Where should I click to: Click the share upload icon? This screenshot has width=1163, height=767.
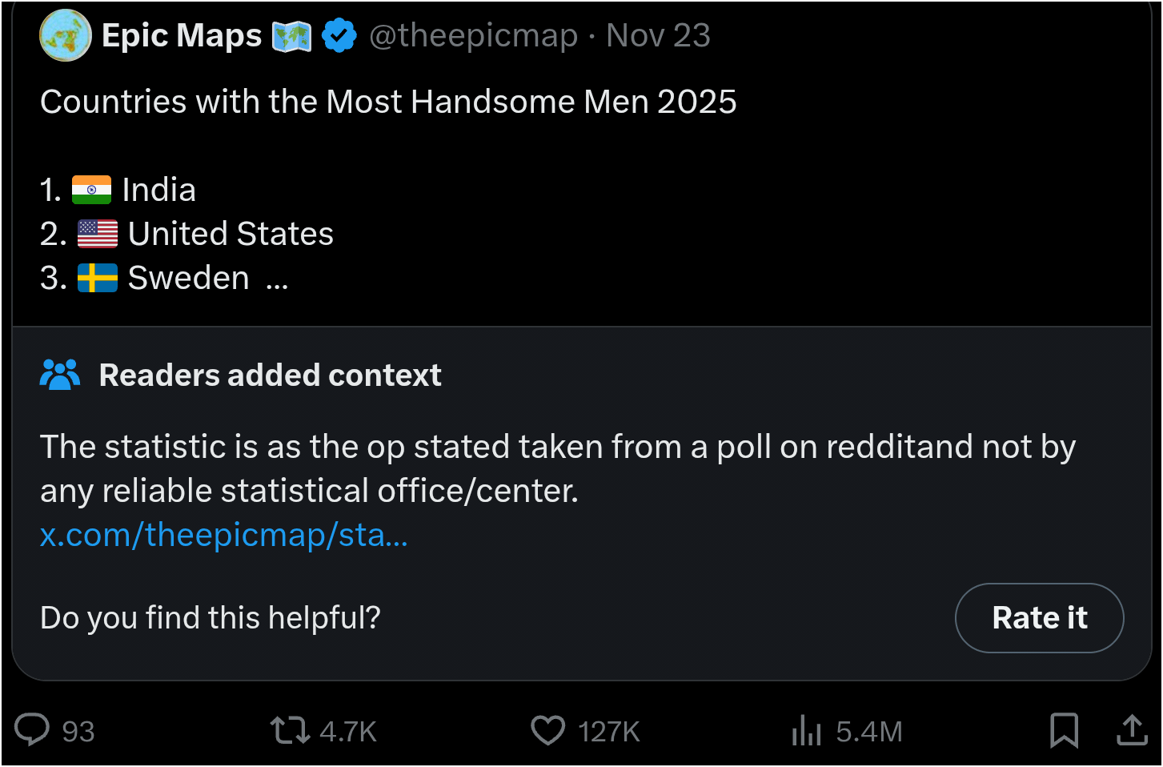click(x=1132, y=730)
